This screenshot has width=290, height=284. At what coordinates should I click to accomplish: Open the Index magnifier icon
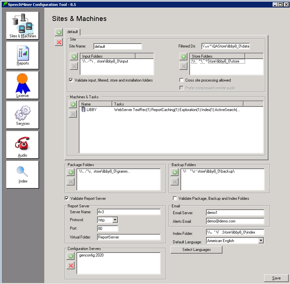pyautogui.click(x=22, y=174)
